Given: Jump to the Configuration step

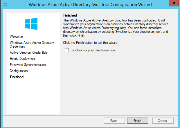Looking at the screenshot, I should (19, 71).
